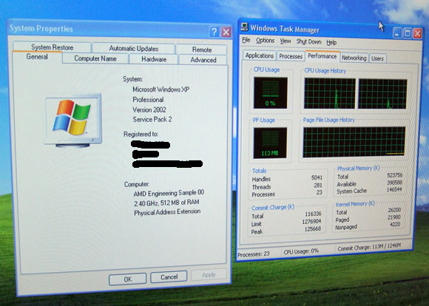The width and height of the screenshot is (429, 306).
Task: Click Kernel Memory Nonpaged 4220
Action: (395, 224)
